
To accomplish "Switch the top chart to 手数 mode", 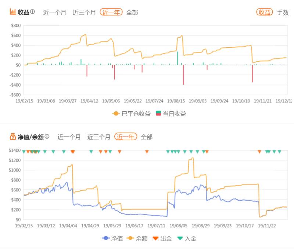I will click(283, 12).
